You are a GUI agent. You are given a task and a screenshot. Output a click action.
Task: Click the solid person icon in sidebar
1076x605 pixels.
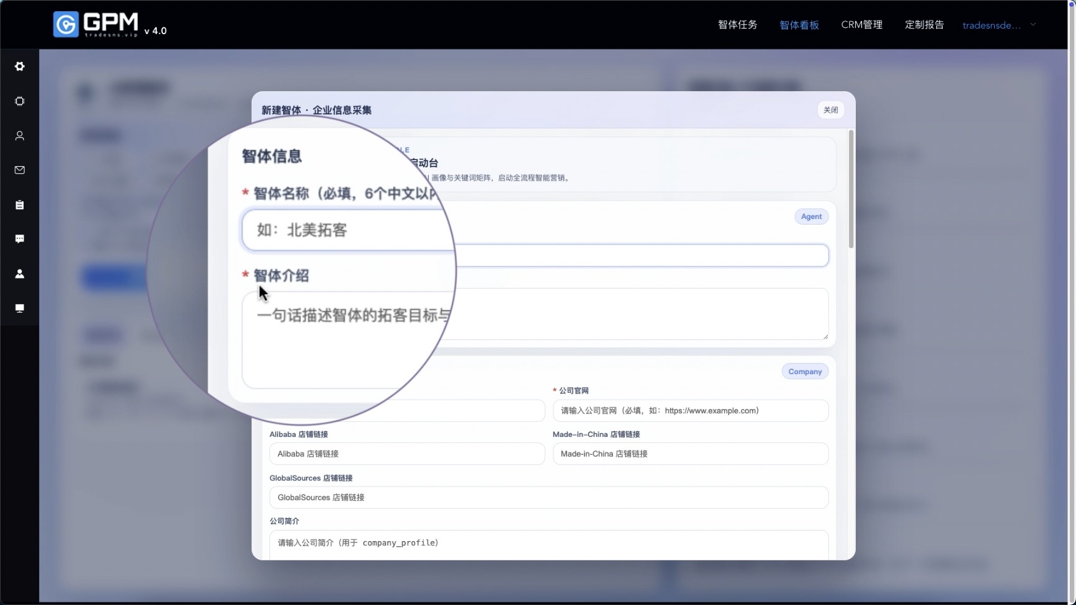click(20, 274)
